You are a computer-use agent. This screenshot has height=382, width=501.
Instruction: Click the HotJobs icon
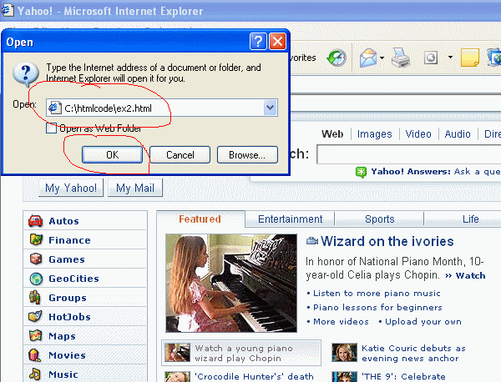35,316
